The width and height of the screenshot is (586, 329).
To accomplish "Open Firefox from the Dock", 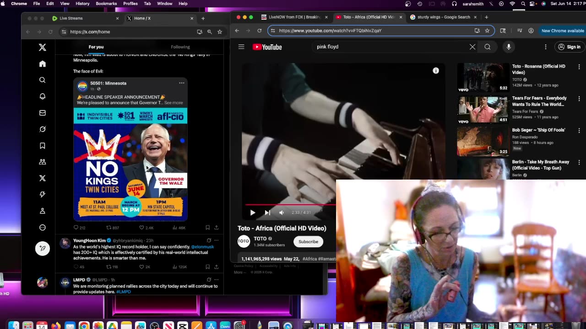I will click(56, 326).
